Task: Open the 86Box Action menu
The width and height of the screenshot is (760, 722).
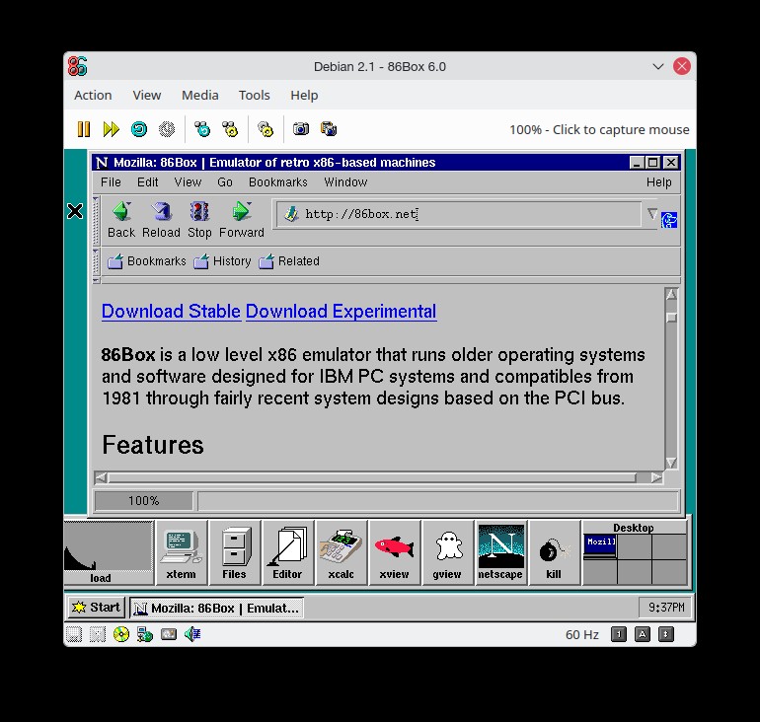Action: 93,95
